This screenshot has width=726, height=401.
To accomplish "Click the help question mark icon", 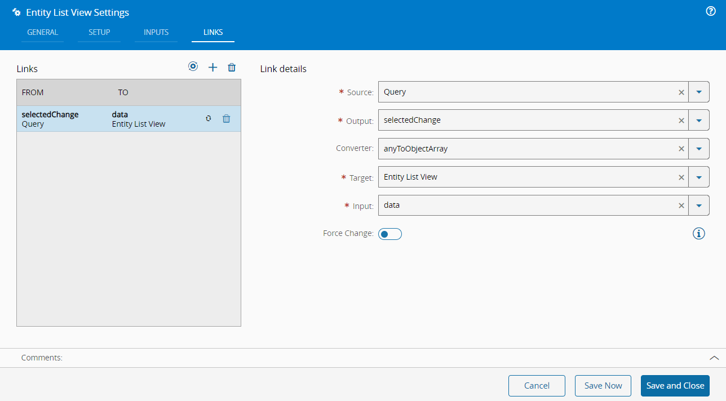I will coord(711,11).
